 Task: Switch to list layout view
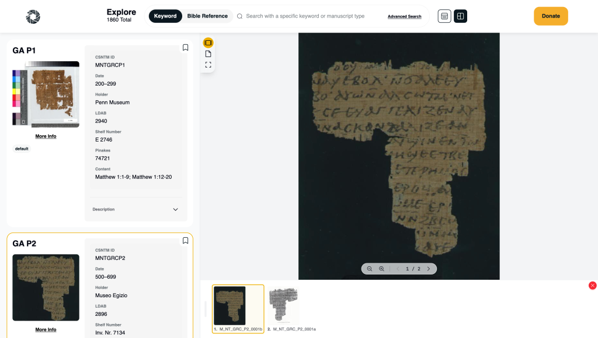click(444, 16)
